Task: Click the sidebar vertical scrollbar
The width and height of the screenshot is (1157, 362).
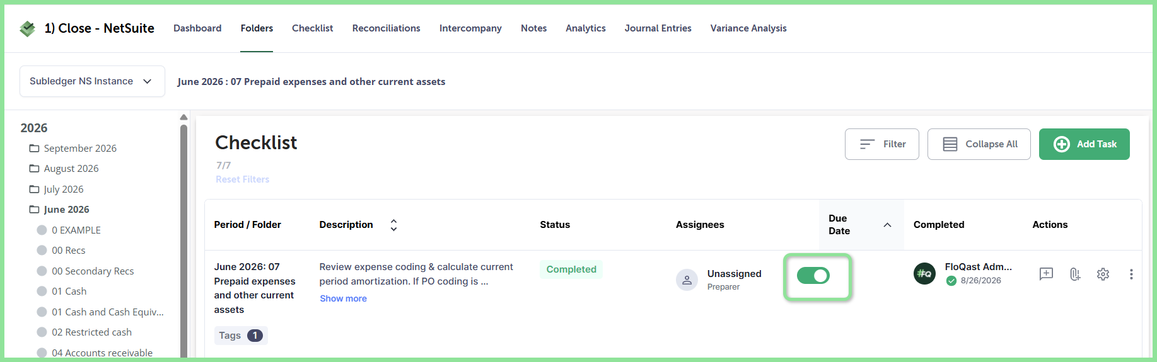Action: tap(183, 241)
